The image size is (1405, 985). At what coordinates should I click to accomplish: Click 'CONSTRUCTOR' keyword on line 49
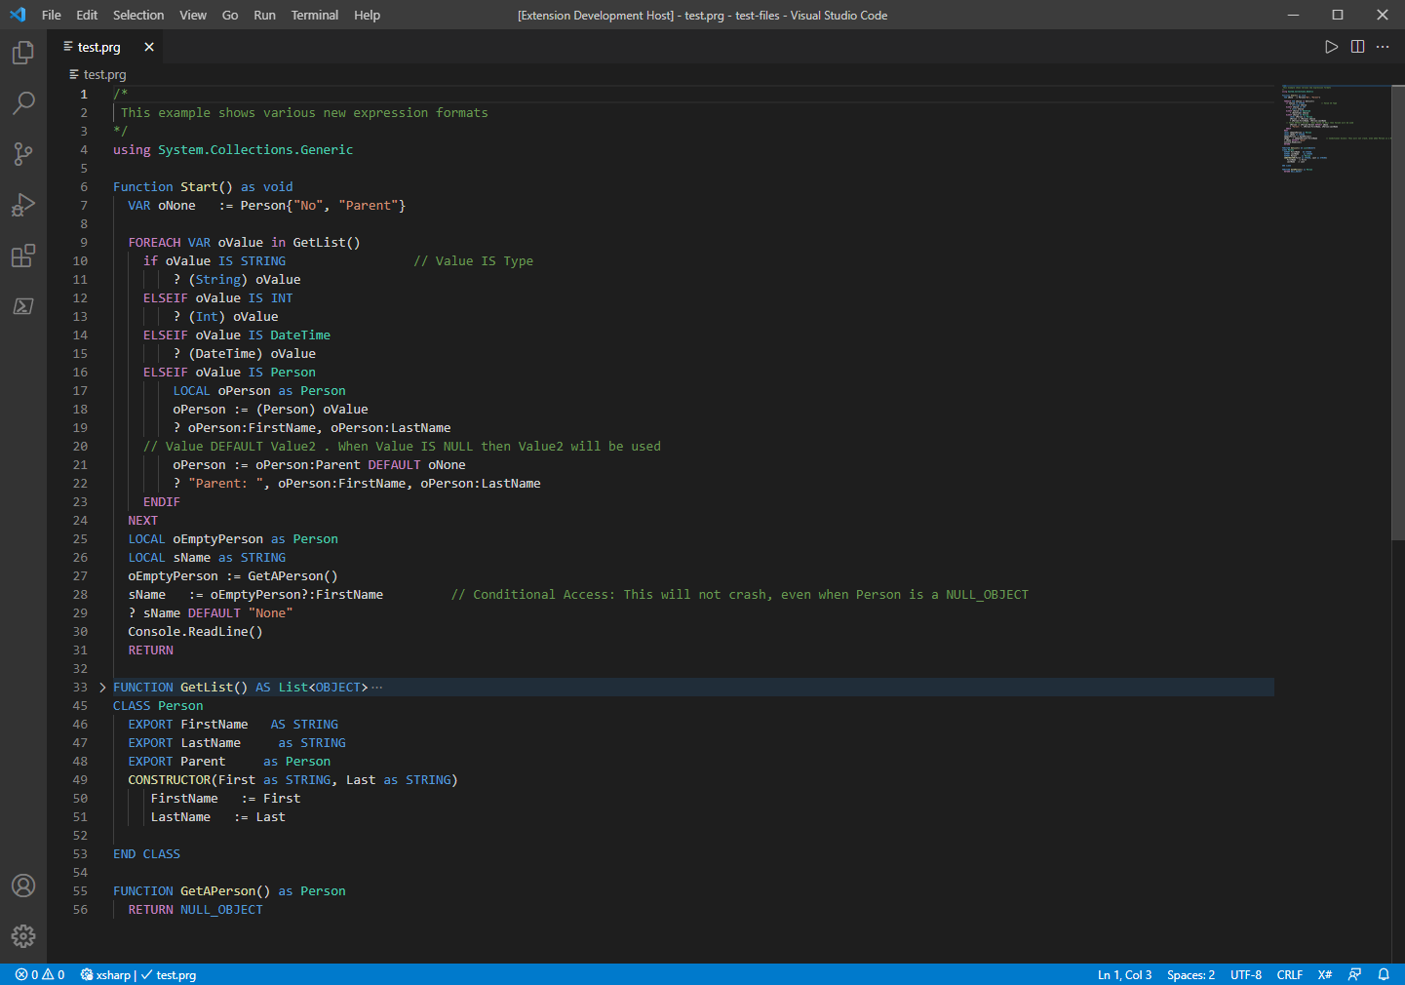(169, 780)
